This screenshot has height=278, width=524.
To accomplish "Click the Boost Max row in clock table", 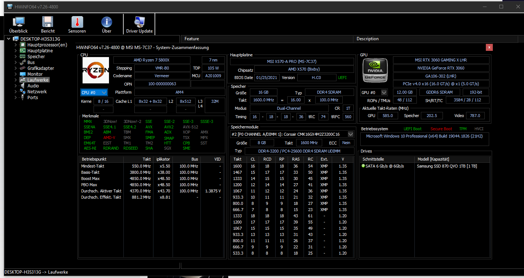I will pyautogui.click(x=151, y=179).
